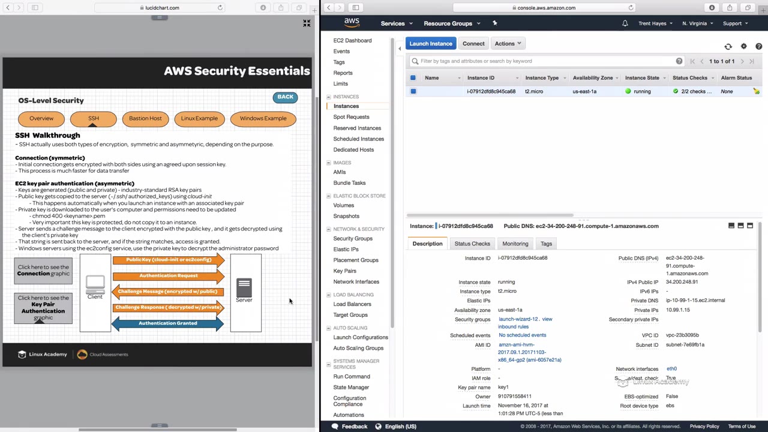
Task: Exit fullscreen presentation in Lucidchart
Action: click(307, 23)
